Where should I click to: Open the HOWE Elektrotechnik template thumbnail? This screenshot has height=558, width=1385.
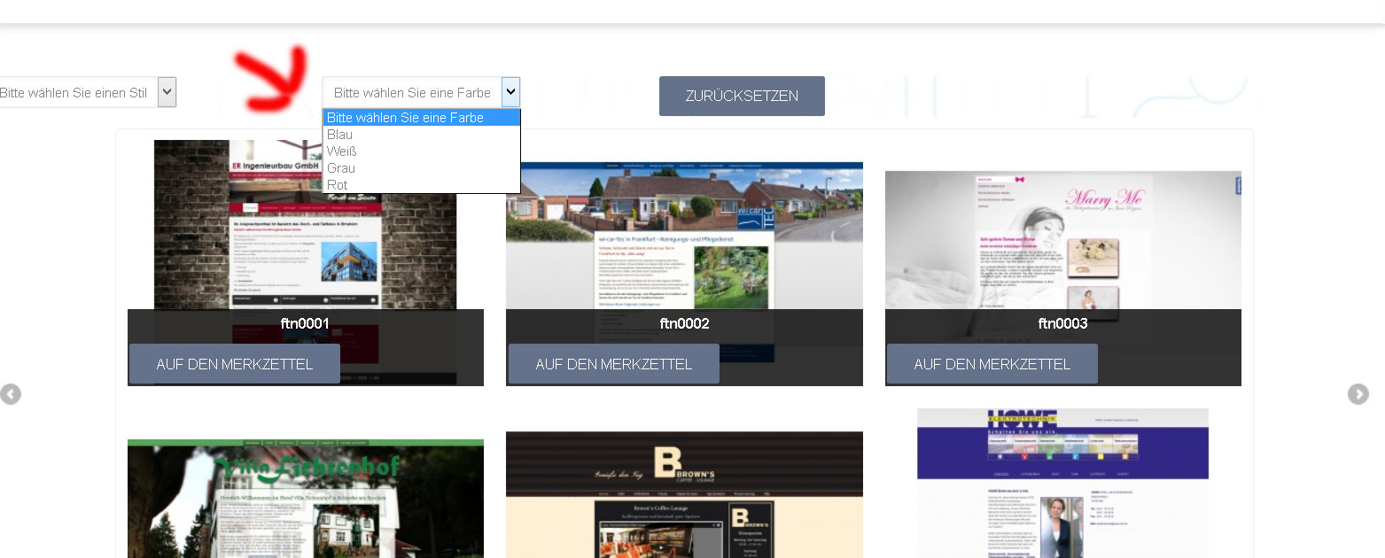1063,483
